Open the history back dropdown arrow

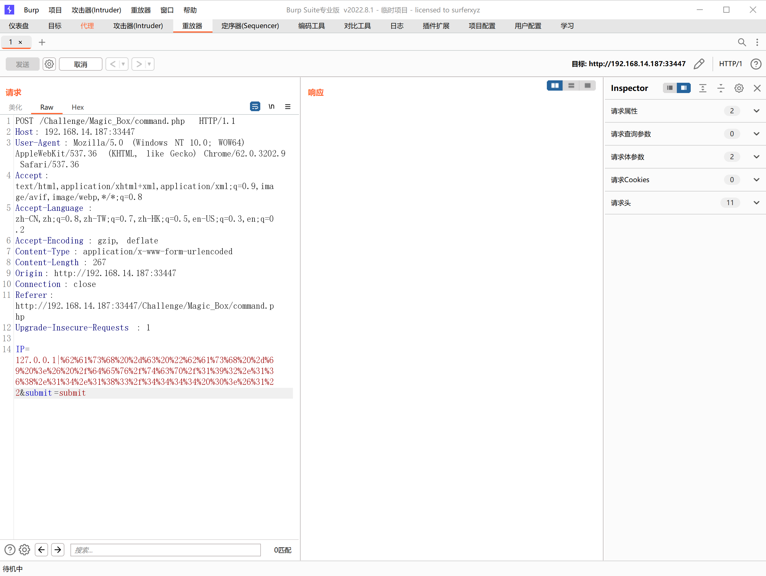coord(123,64)
